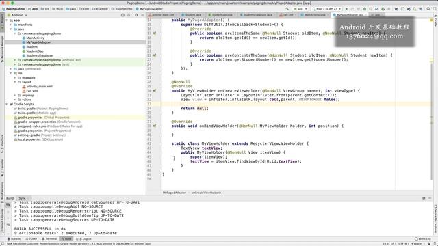Switch to MainActivity.java editor tab
Image resolution: width=438 pixels, height=246 pixels.
[315, 15]
